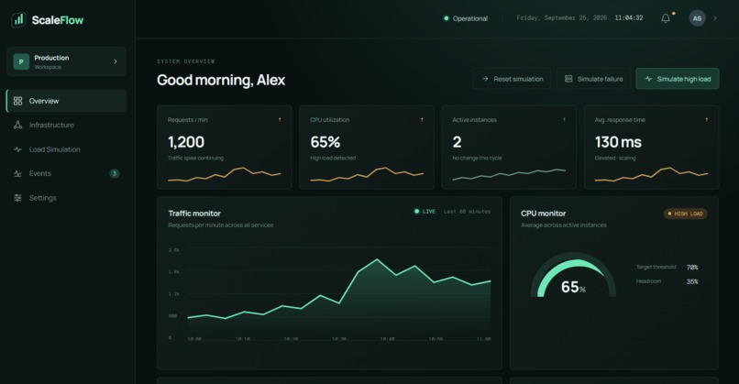
Task: Click the CPU monitor title
Action: (544, 214)
